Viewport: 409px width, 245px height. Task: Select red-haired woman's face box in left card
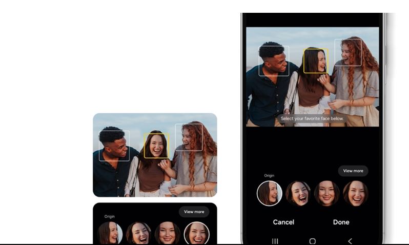pos(189,137)
